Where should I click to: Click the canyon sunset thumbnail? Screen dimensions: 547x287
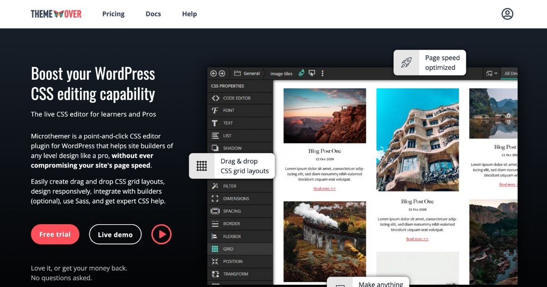pos(325,116)
